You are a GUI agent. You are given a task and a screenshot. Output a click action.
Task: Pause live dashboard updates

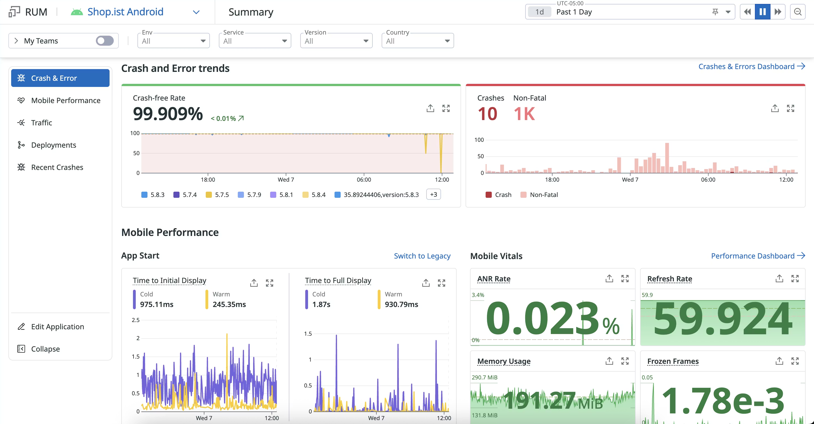762,12
